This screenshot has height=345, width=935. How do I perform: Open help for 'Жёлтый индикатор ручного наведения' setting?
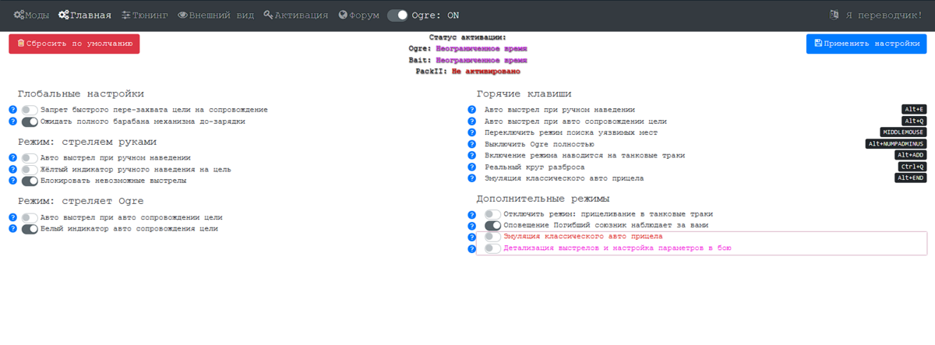12,170
